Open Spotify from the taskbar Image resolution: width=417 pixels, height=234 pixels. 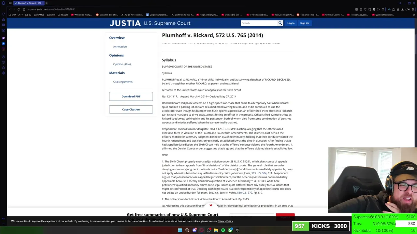[223, 230]
